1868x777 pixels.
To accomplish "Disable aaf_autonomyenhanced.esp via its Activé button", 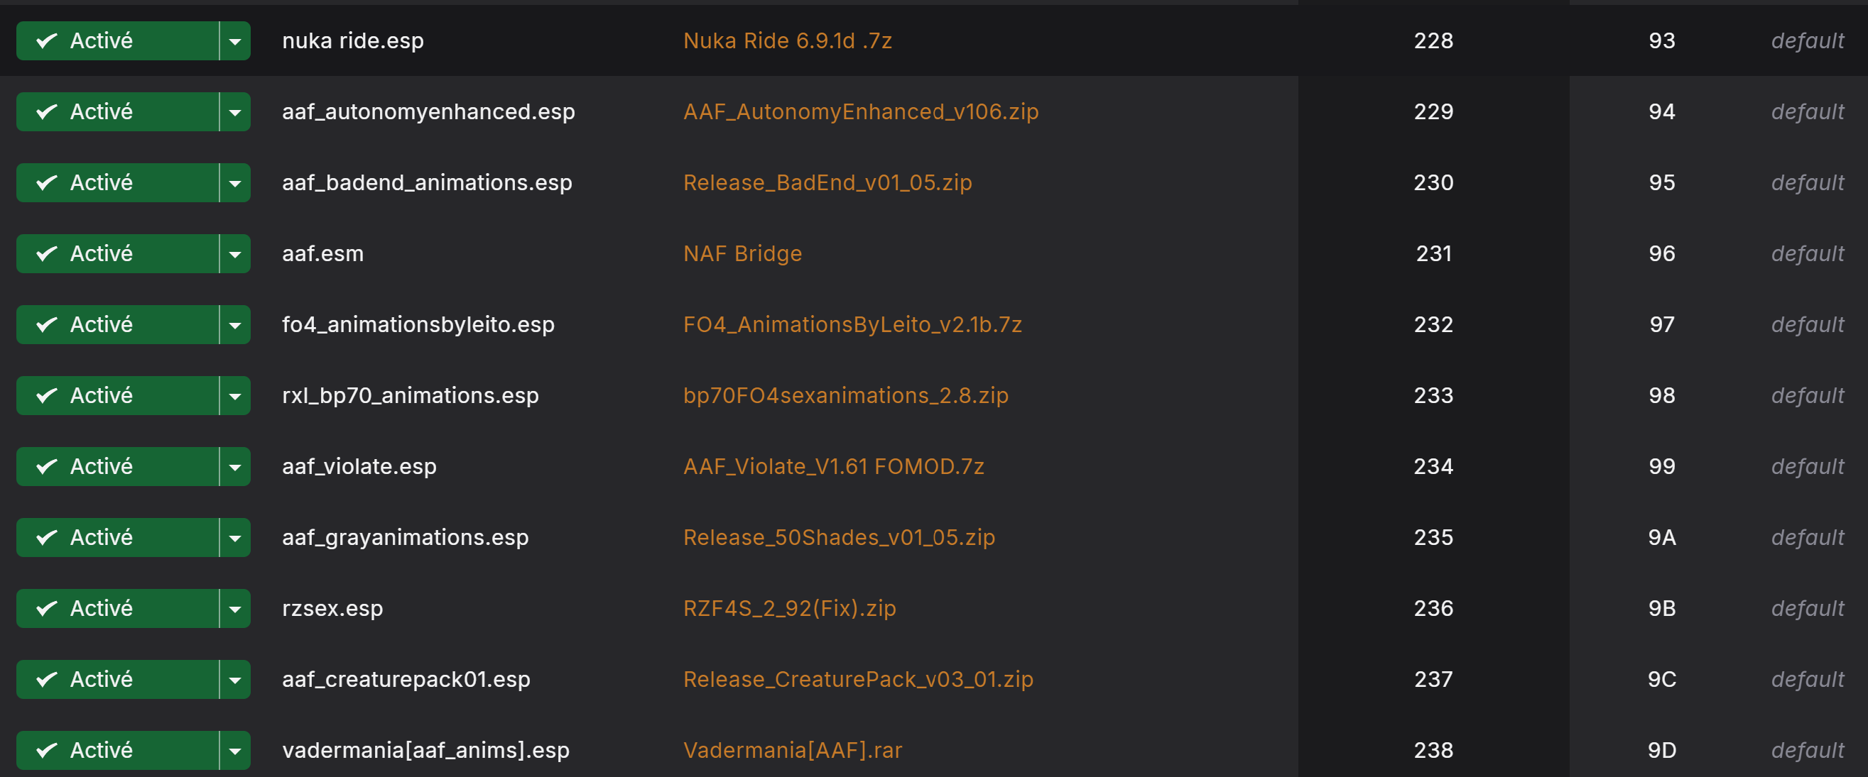I will 116,111.
